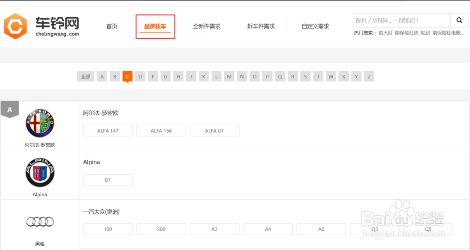
Task: Choose the Audi A6 model
Action: [x=321, y=229]
